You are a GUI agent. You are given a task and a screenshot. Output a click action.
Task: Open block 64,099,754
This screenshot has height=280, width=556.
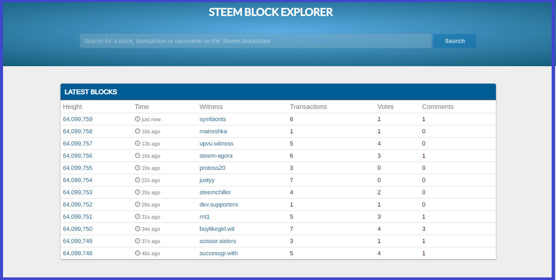point(78,180)
